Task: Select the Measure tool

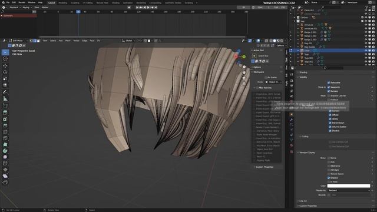Action: [5, 98]
